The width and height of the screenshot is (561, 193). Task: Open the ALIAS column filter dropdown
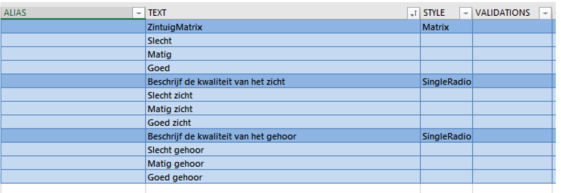139,13
